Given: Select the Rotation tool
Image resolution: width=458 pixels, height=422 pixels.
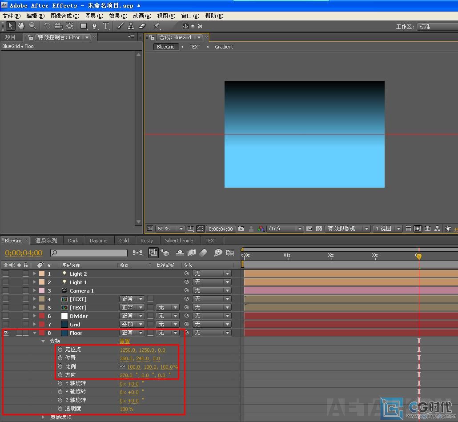Looking at the screenshot, I should [x=47, y=26].
